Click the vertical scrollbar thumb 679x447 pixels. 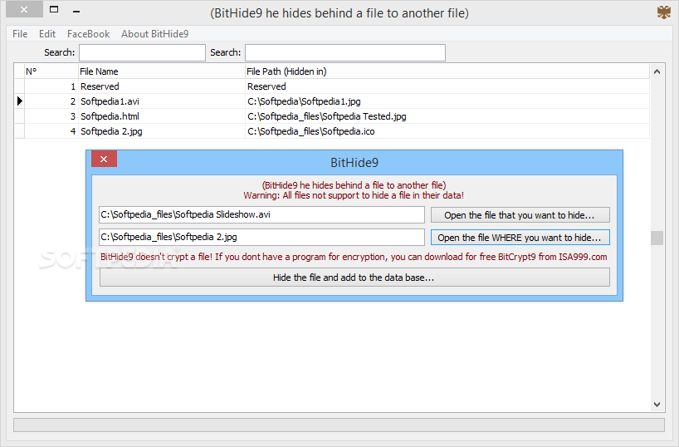point(657,238)
